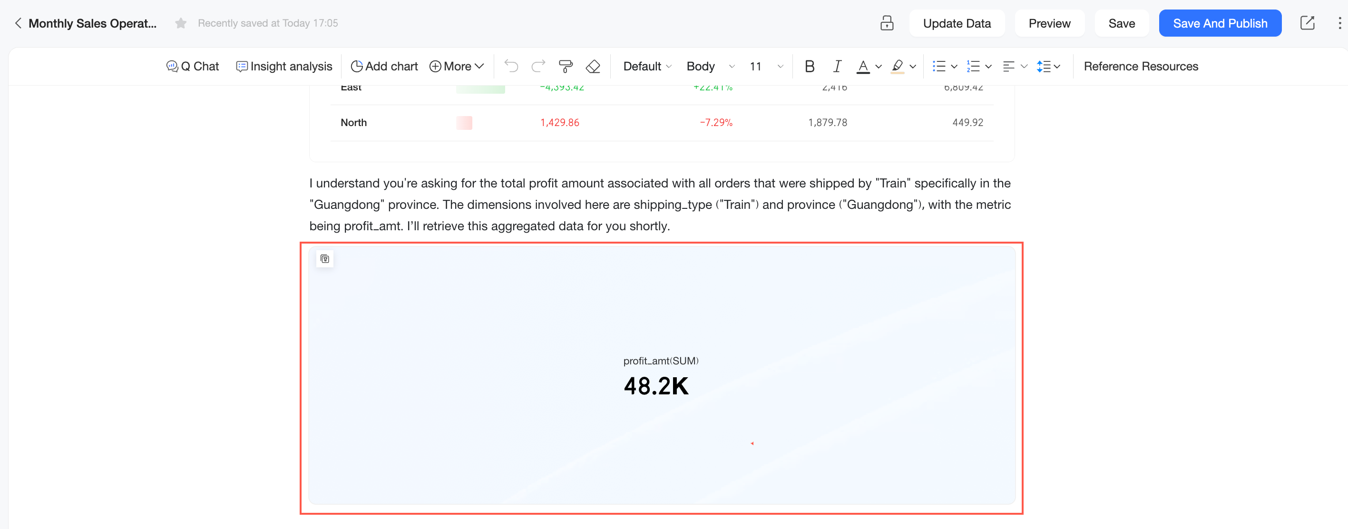Expand numbered list style options

pyautogui.click(x=988, y=67)
